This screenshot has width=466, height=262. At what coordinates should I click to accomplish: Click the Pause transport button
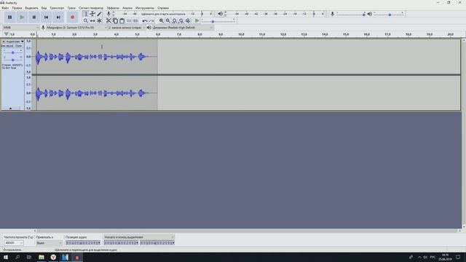(9, 17)
